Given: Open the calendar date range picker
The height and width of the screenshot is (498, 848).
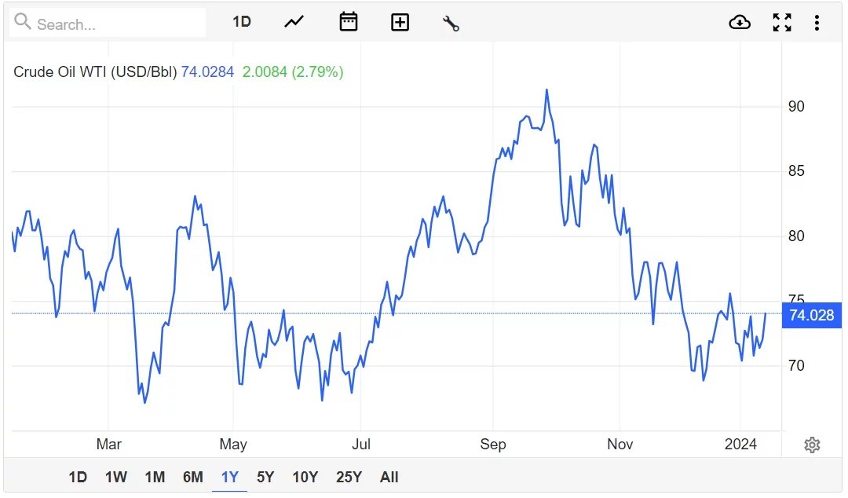Looking at the screenshot, I should point(349,22).
